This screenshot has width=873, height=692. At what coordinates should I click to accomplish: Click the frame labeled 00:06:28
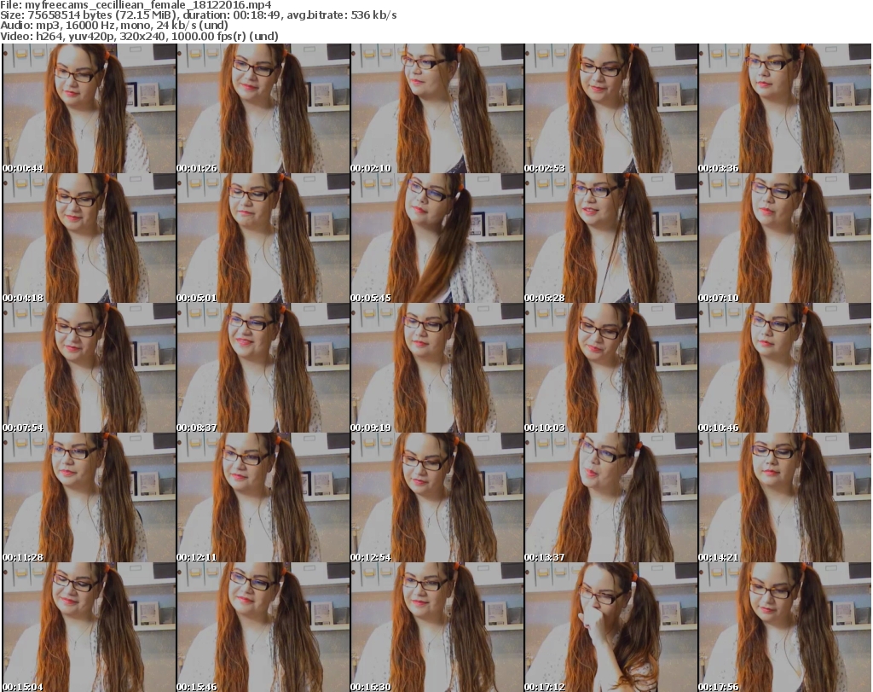point(610,238)
